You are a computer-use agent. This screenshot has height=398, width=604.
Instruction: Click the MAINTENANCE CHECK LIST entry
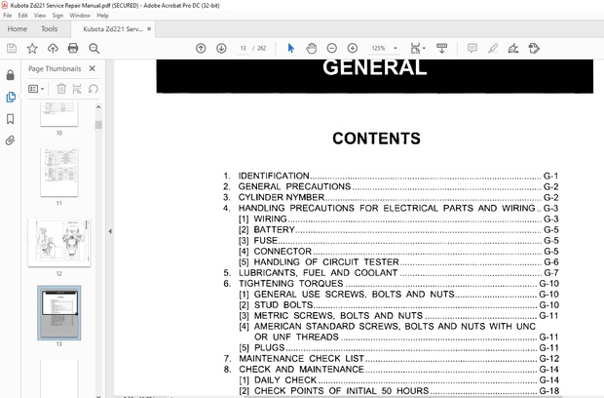(391, 359)
